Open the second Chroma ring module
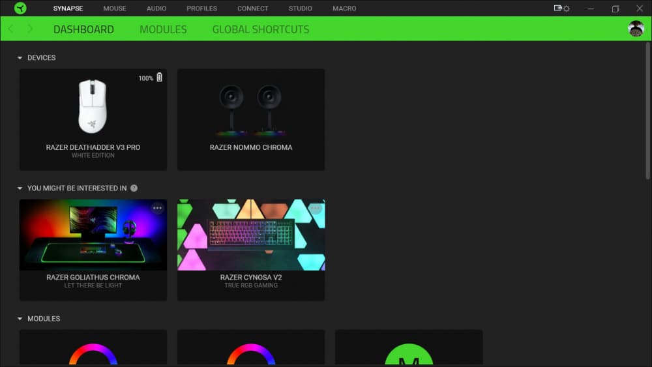 coord(251,347)
